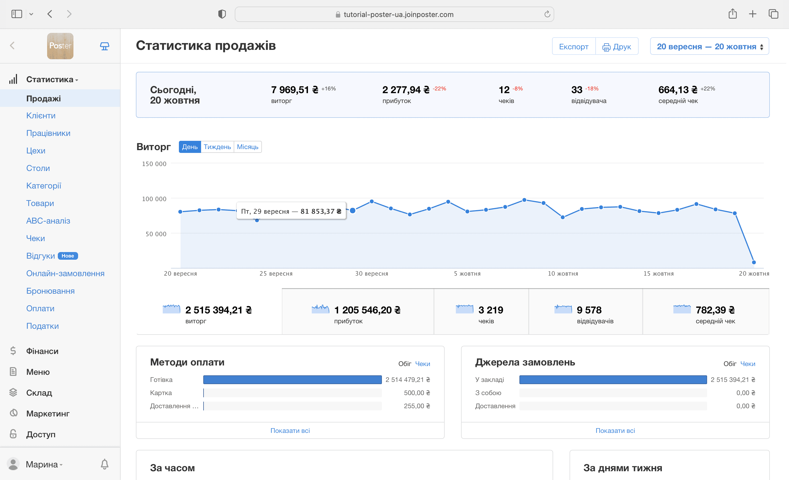Open the Клієнти statistics page
The image size is (789, 480).
click(x=41, y=116)
